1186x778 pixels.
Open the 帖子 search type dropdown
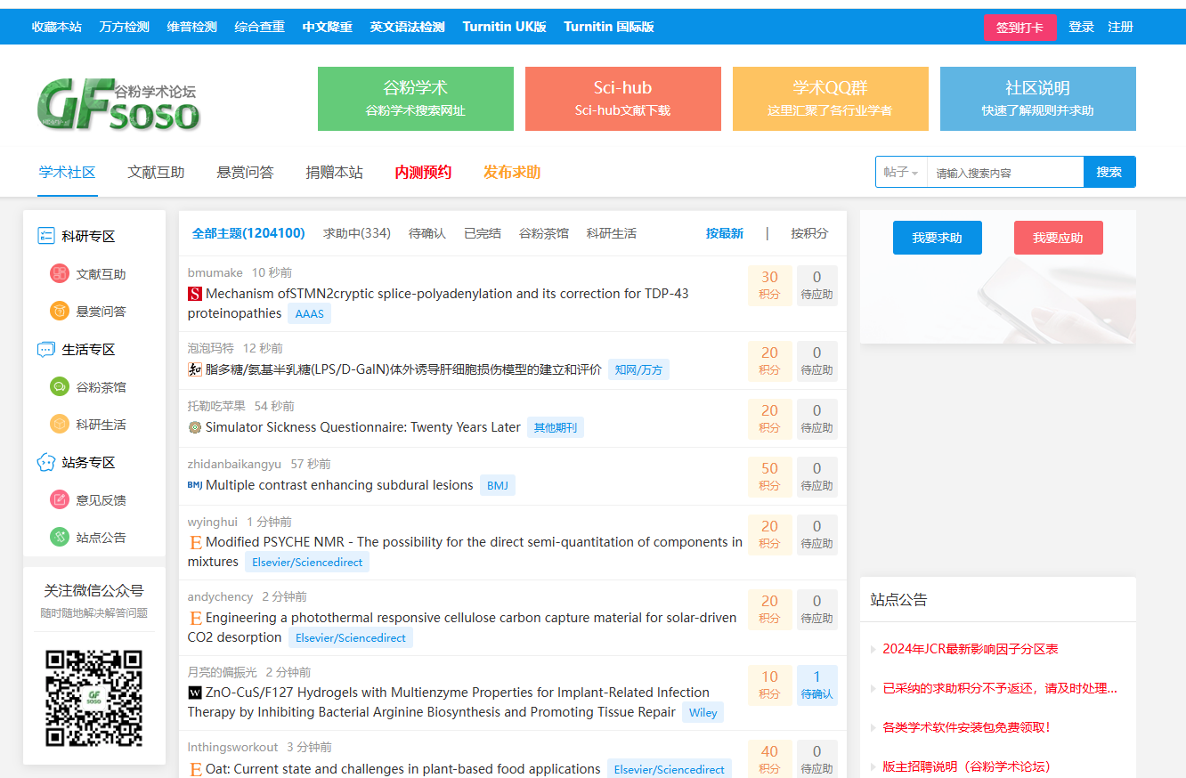pyautogui.click(x=901, y=173)
